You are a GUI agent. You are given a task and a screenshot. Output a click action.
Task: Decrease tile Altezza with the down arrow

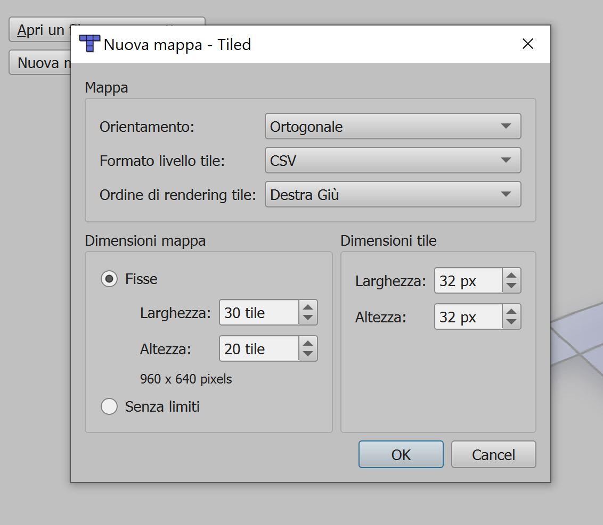click(x=511, y=322)
